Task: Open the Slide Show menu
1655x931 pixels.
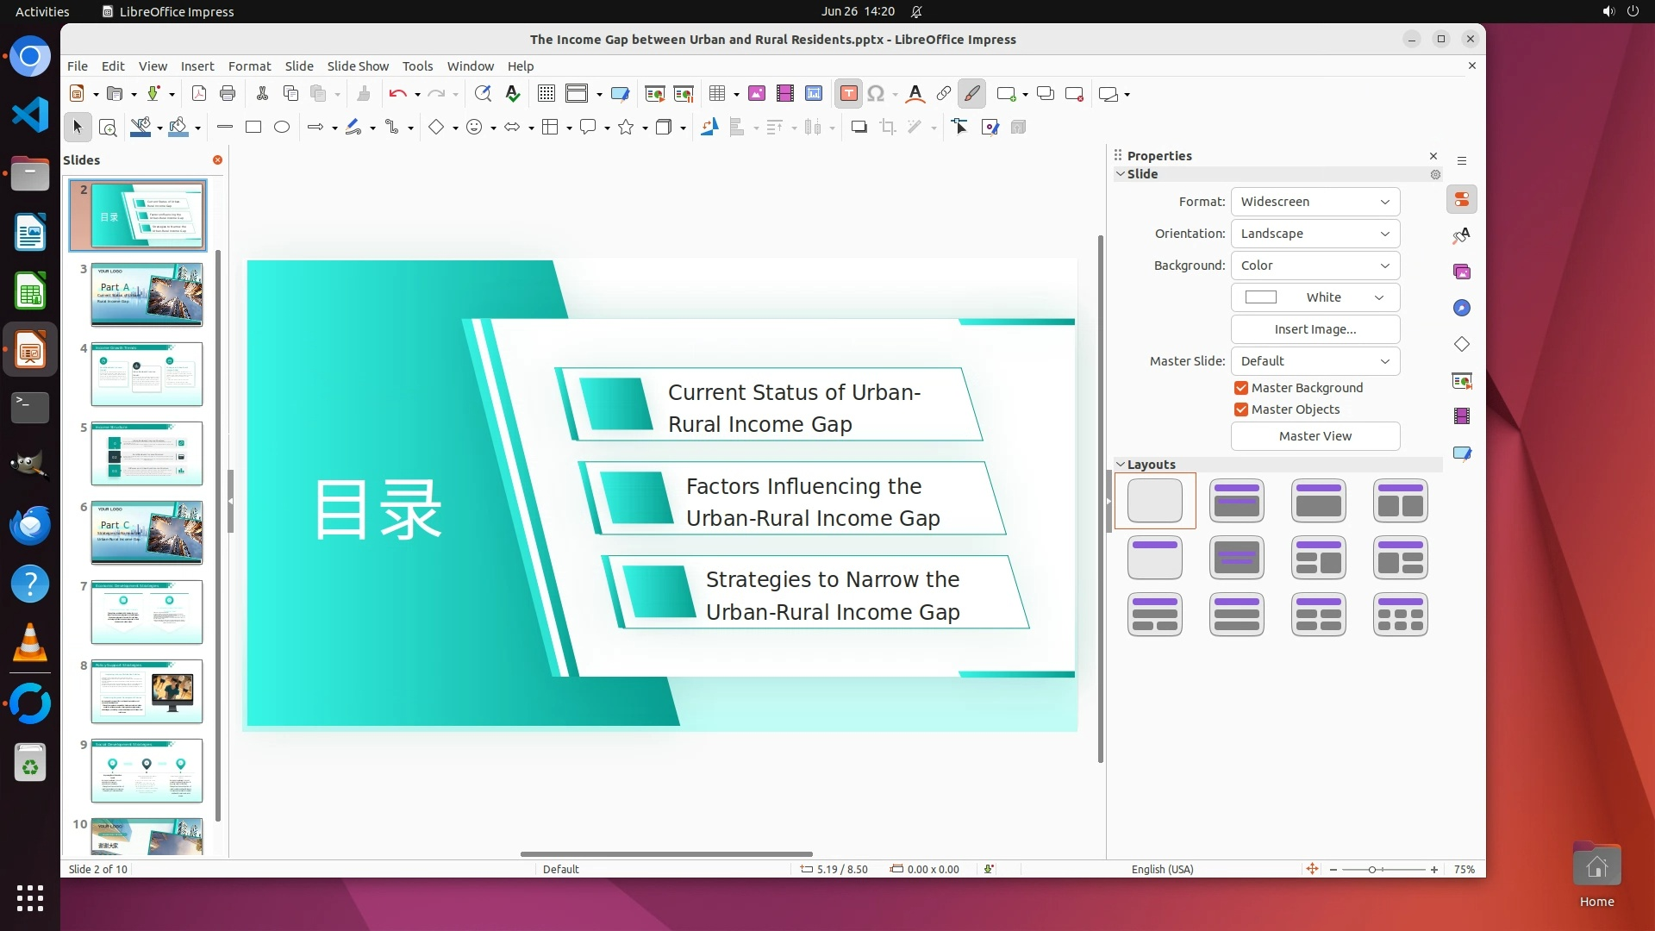Action: tap(357, 66)
